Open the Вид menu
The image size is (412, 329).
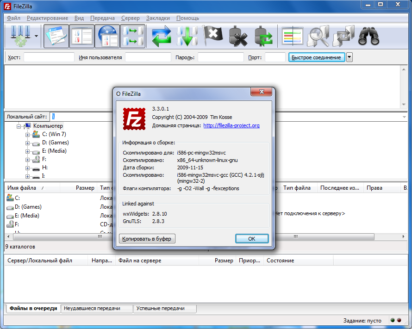79,18
